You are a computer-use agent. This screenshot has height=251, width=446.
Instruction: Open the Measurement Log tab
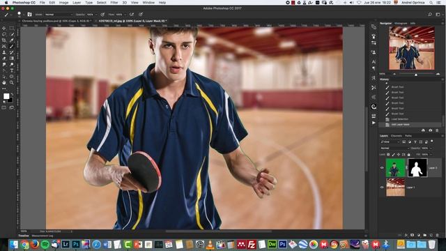click(x=43, y=236)
